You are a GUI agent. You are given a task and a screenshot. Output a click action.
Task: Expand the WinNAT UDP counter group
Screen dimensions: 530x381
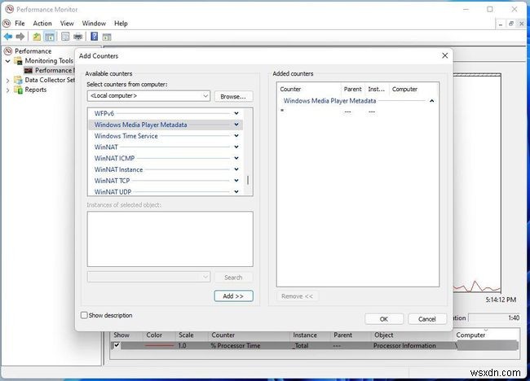[236, 191]
